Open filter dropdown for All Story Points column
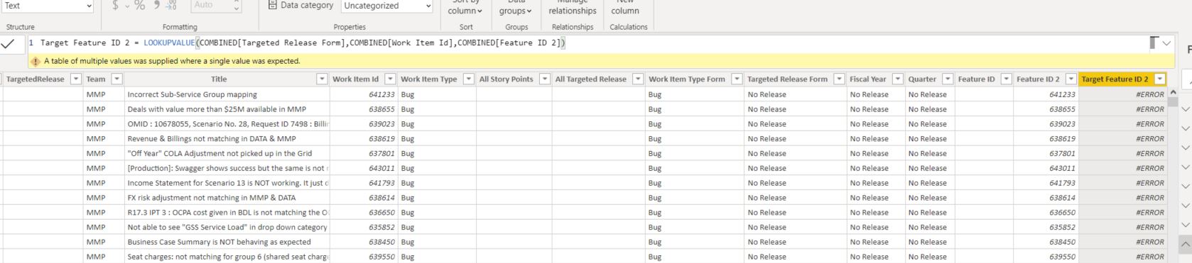Screen dimensions: 1192x263 tap(544, 79)
